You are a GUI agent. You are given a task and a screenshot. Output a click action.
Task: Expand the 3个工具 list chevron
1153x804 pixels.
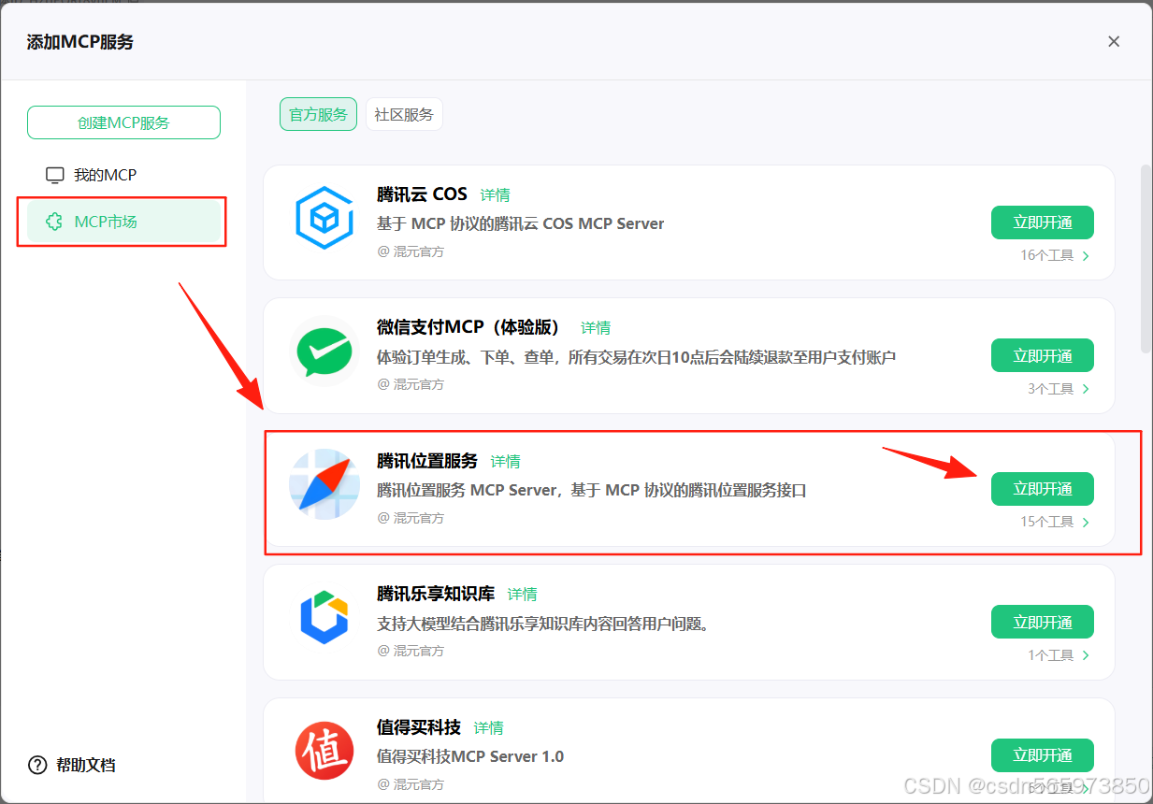pyautogui.click(x=1086, y=389)
